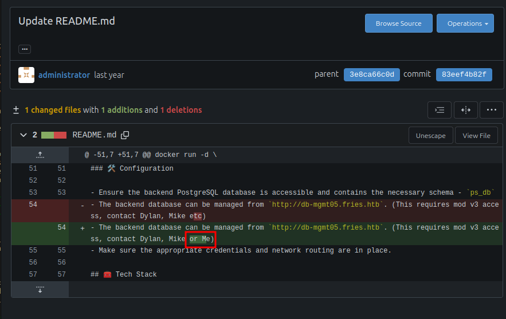Click the administrator avatar image
The image size is (506, 319).
tap(26, 75)
